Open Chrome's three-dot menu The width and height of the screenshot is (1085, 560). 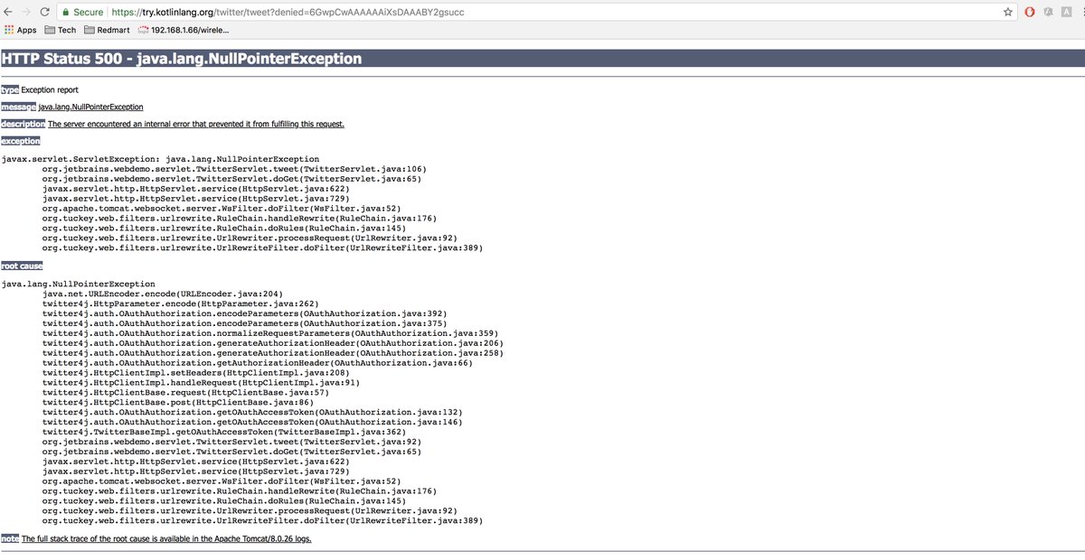tap(1080, 13)
